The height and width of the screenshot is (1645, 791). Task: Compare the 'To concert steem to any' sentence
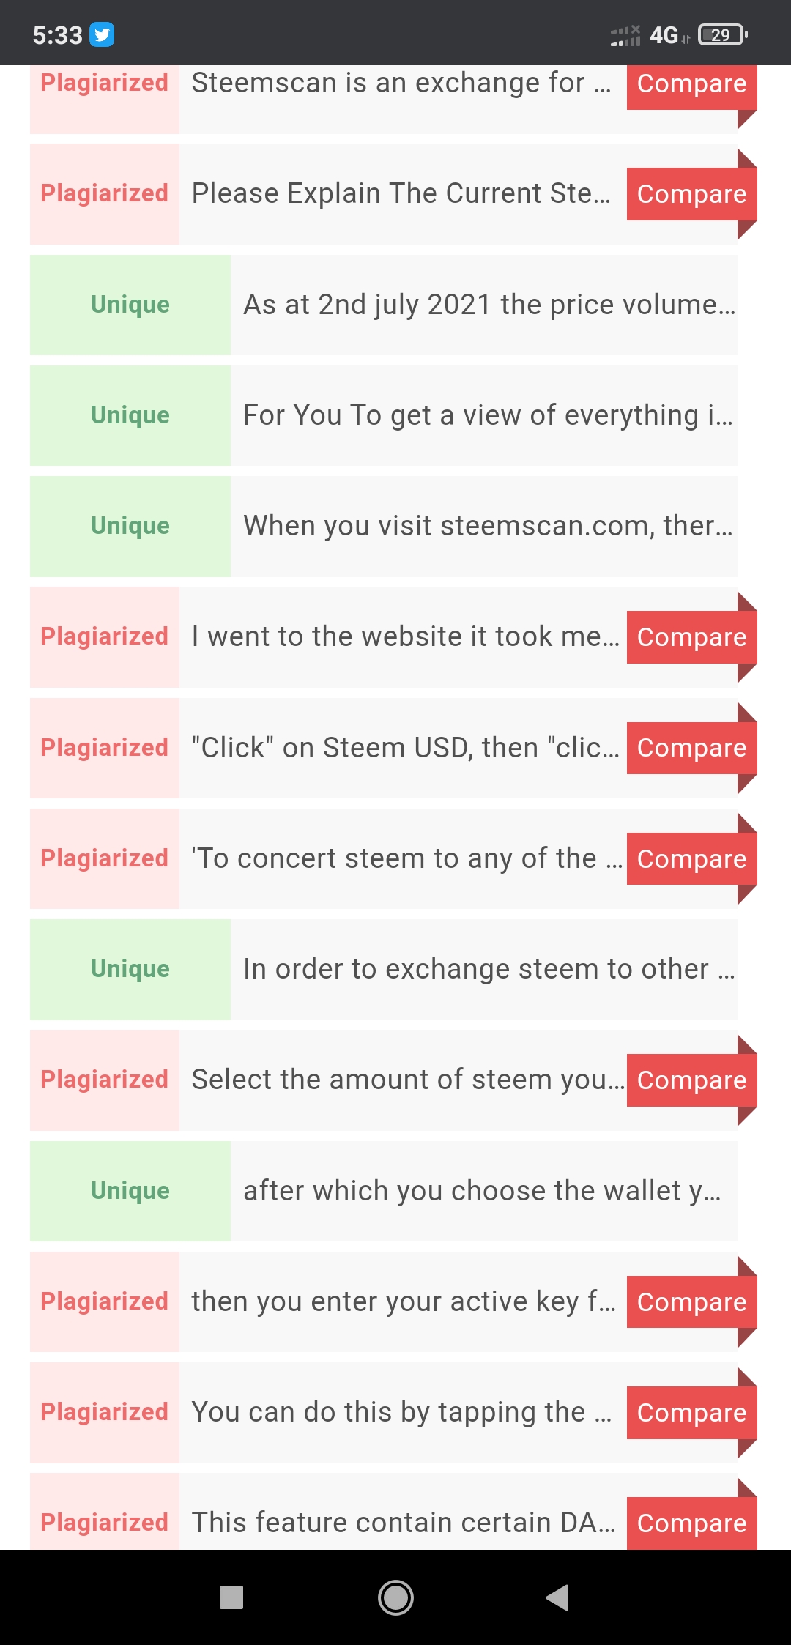click(691, 858)
